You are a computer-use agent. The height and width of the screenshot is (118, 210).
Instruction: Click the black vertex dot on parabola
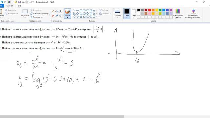click(x=136, y=52)
